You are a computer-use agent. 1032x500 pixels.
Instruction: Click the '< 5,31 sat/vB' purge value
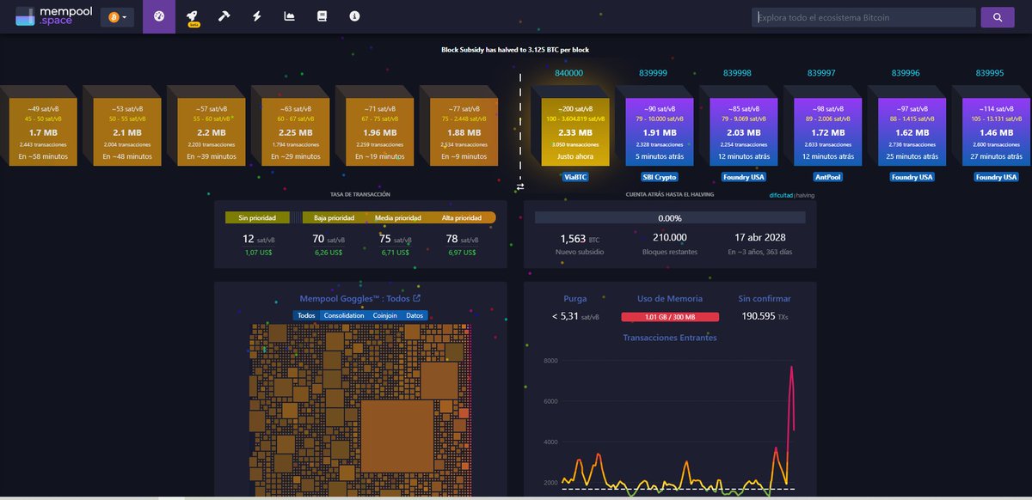575,316
